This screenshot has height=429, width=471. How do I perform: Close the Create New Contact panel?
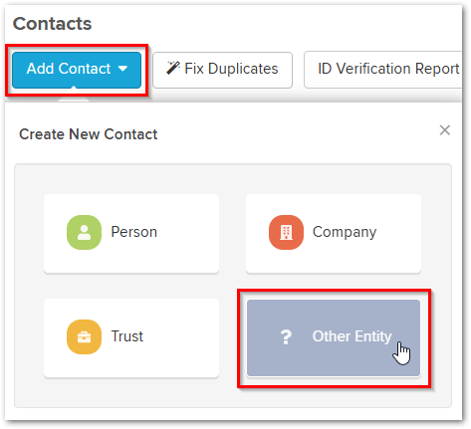445,130
